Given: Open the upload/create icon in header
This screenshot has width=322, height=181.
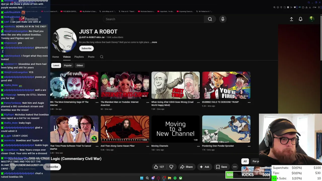Looking at the screenshot, I should click(x=291, y=19).
